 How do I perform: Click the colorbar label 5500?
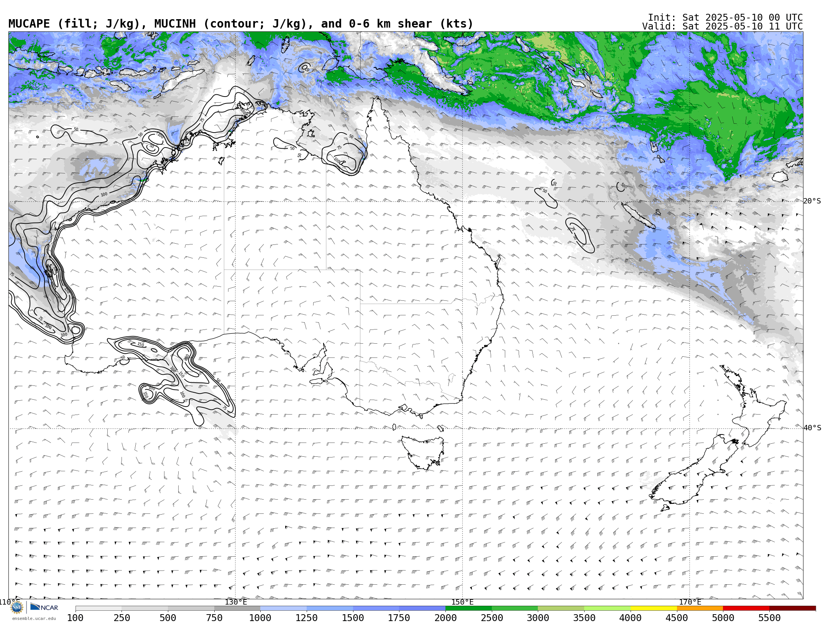pos(769,618)
